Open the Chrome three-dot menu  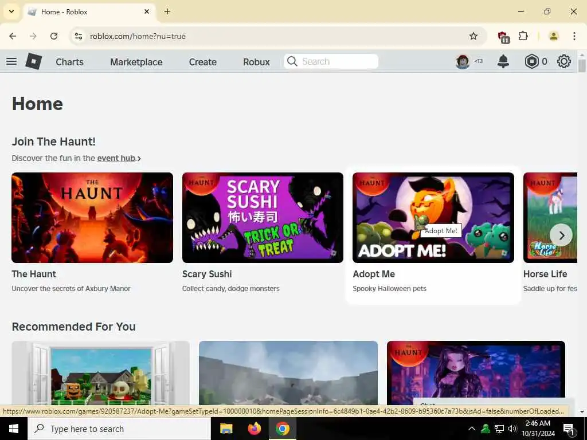tap(574, 36)
